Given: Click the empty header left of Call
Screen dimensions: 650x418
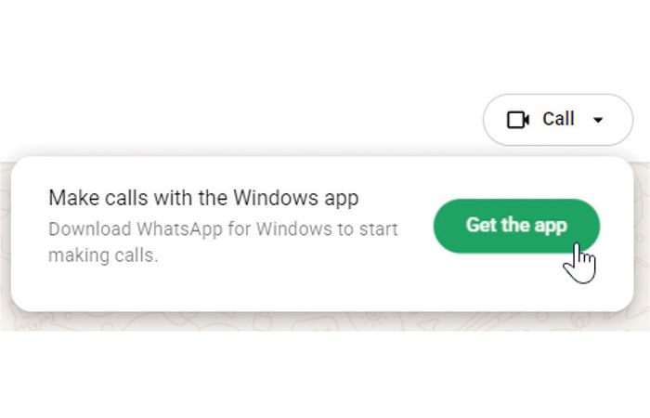Looking at the screenshot, I should pyautogui.click(x=240, y=120).
